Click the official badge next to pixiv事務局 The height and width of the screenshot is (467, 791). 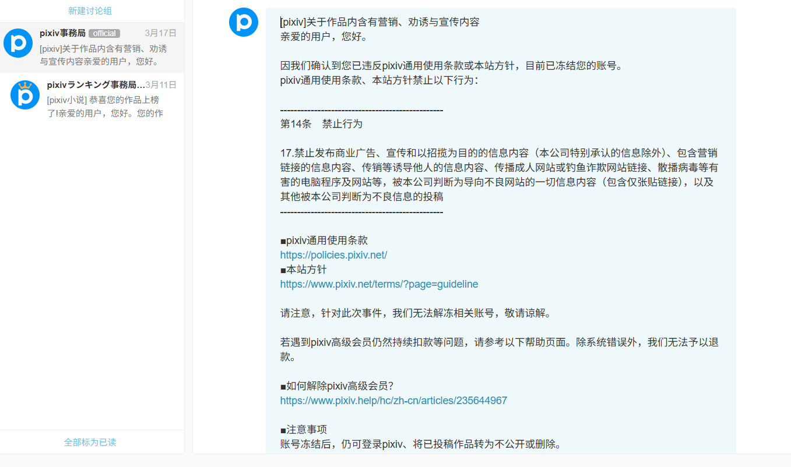click(104, 33)
